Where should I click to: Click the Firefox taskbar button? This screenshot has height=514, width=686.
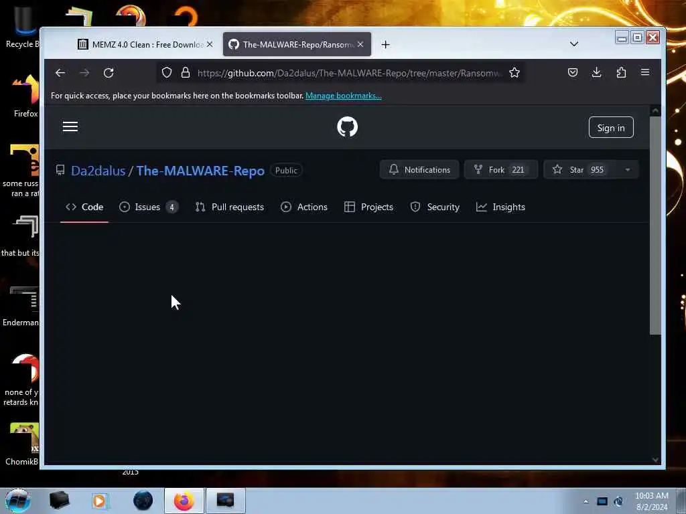coord(184,501)
